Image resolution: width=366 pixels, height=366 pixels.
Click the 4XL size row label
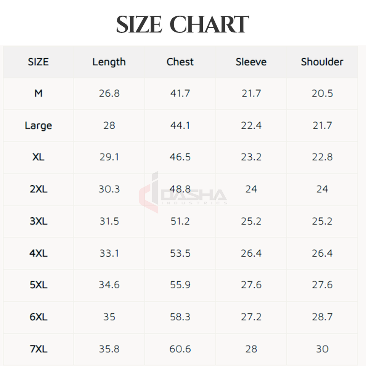point(39,253)
